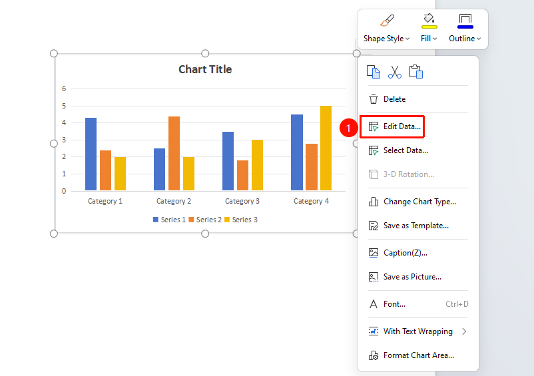Viewport: 534px width, 376px height.
Task: Click the Cut scissors icon
Action: 394,72
